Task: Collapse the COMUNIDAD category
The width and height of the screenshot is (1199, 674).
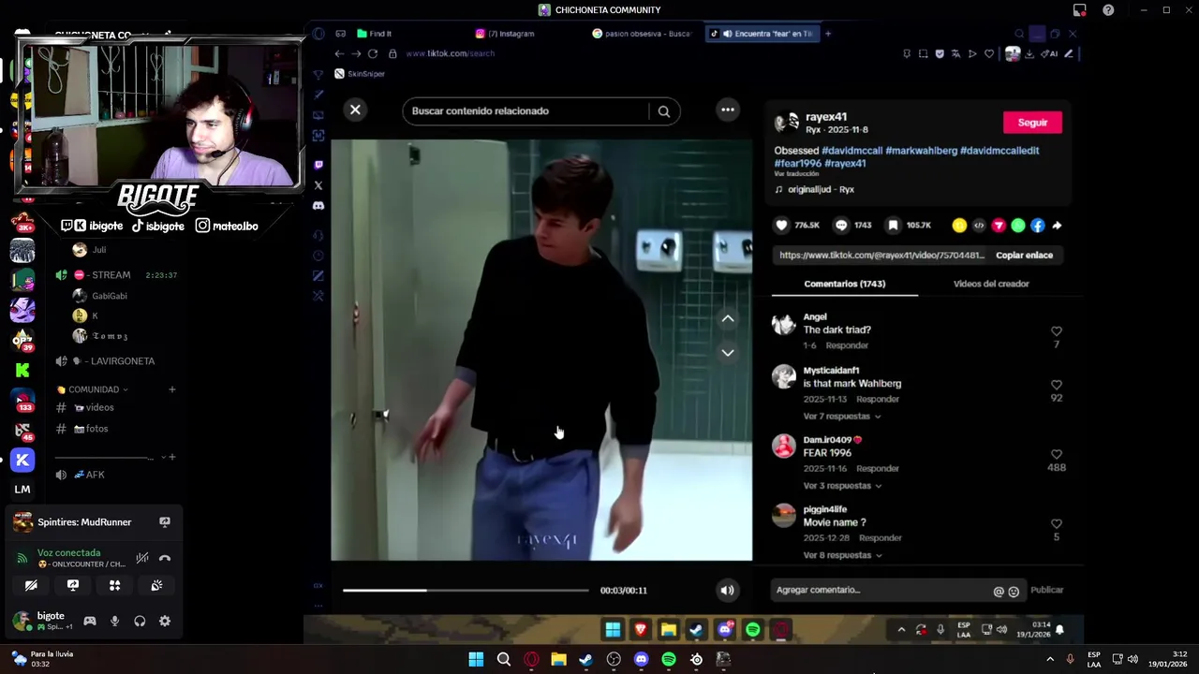Action: coord(93,389)
